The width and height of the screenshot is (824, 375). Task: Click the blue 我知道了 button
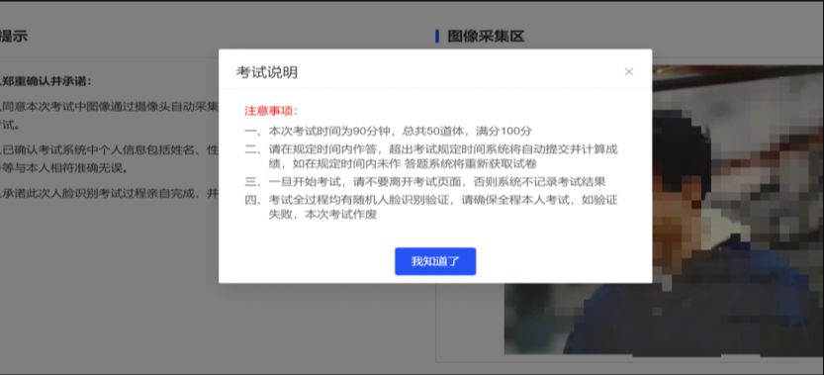pyautogui.click(x=435, y=261)
